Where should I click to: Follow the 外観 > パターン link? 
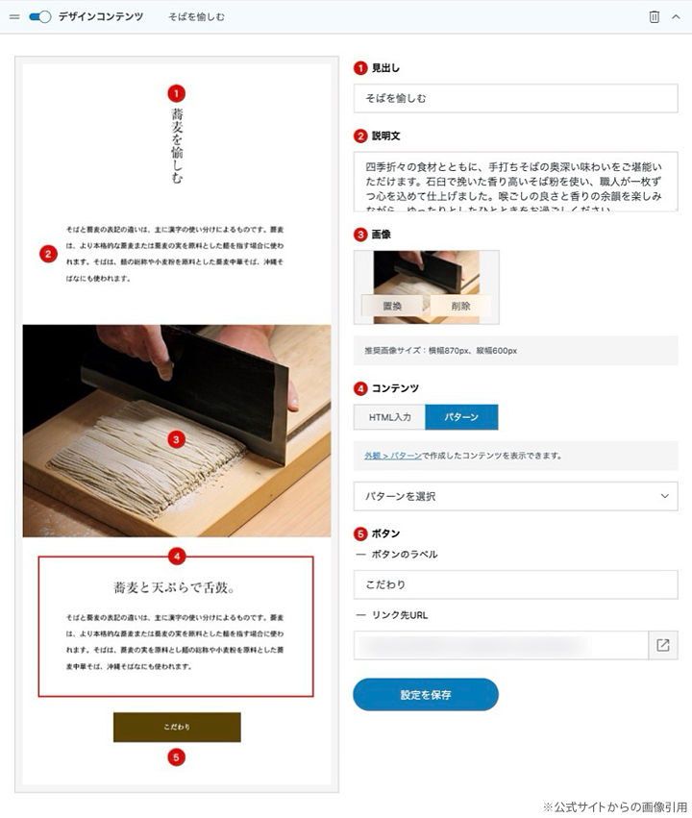pyautogui.click(x=393, y=456)
